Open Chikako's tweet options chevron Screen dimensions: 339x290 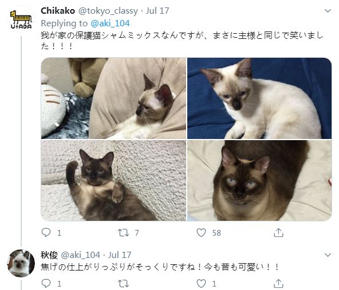click(328, 11)
